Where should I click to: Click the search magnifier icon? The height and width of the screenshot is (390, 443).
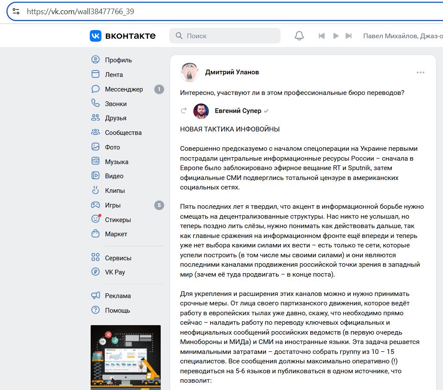point(179,36)
